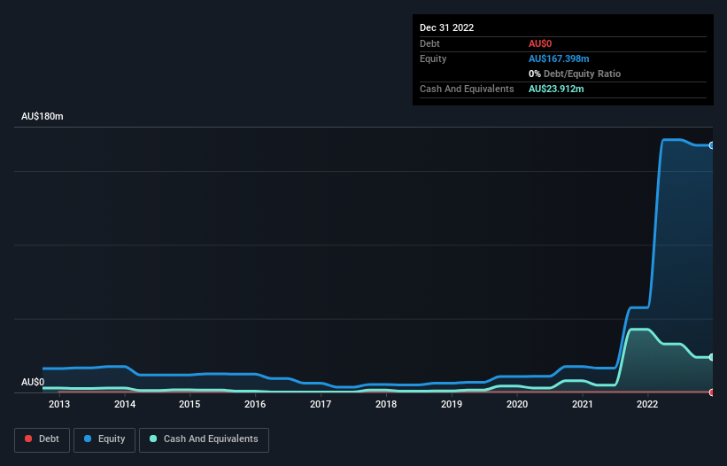Click the AU$180m y-axis label
Viewport: 727px width, 466px height.
43,116
